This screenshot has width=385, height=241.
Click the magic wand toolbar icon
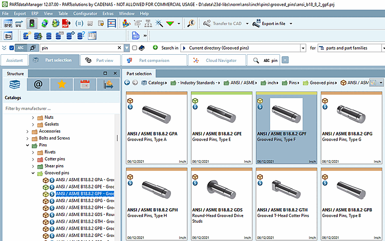click(159, 24)
